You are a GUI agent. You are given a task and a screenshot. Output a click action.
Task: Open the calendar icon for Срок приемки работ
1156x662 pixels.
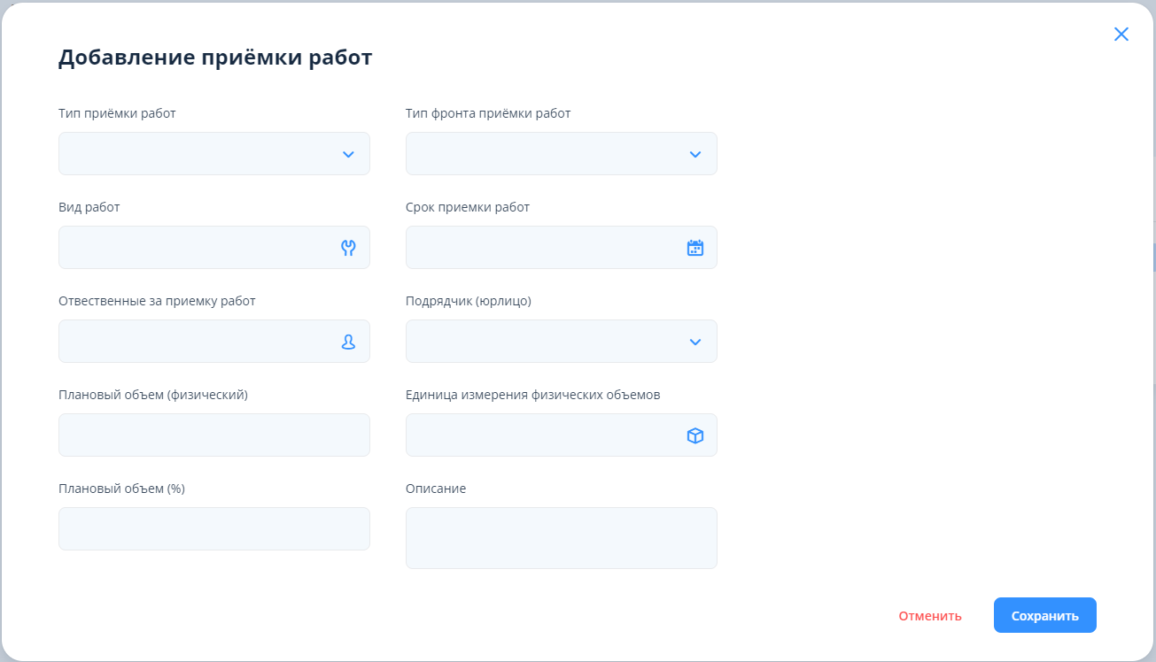695,248
